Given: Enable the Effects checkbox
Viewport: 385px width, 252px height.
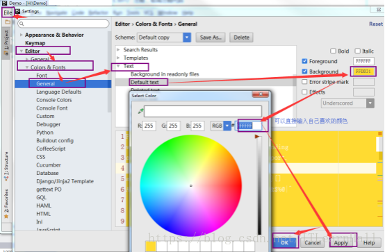Looking at the screenshot, I should click(x=304, y=92).
